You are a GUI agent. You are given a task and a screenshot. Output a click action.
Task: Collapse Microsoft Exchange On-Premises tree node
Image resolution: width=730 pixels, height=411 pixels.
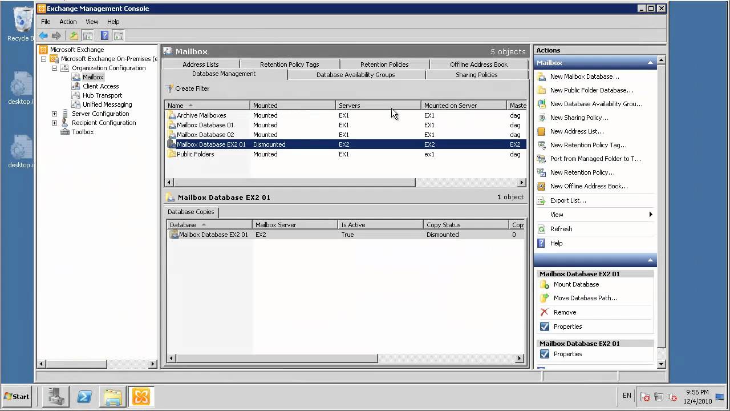point(43,59)
